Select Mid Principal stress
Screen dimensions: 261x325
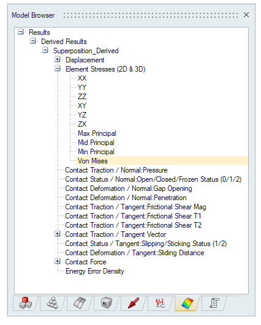96,143
